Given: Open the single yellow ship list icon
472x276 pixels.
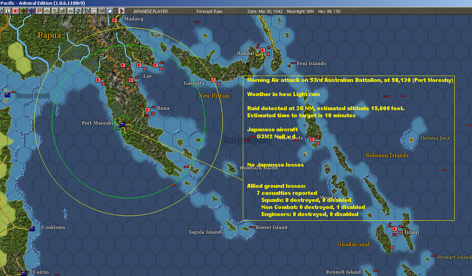Looking at the screenshot, I should (47, 11).
